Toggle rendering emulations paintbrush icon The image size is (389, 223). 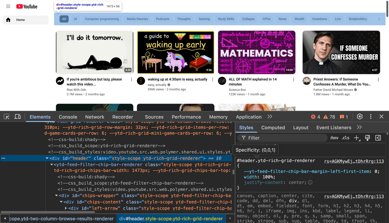click(367, 138)
